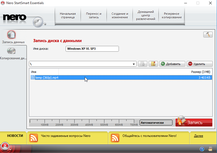The image size is (217, 153).
Task: Create a new folder with folder icon
Action: click(153, 64)
